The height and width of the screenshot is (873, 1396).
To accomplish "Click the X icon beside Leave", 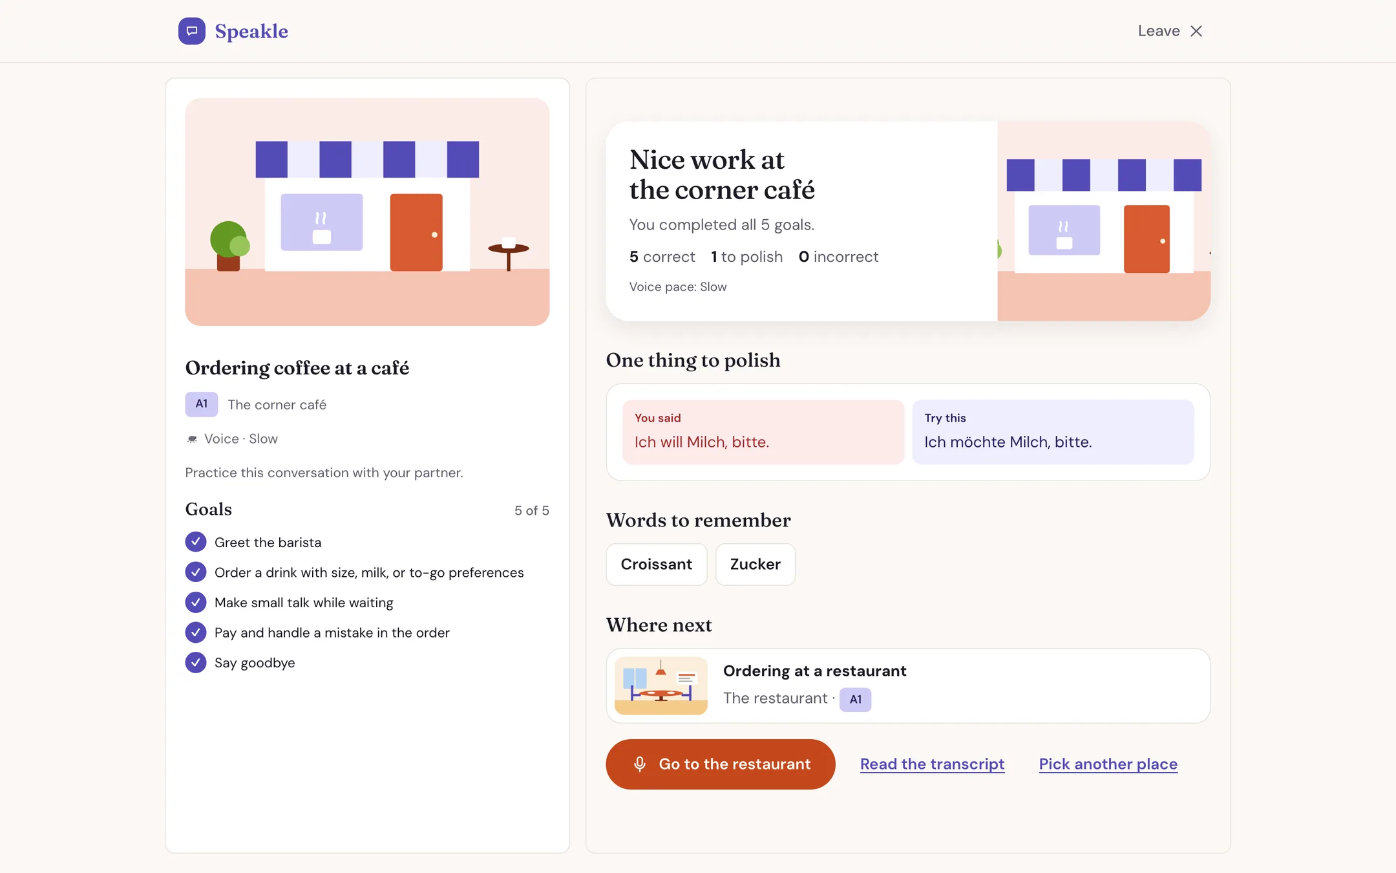I will (1196, 31).
